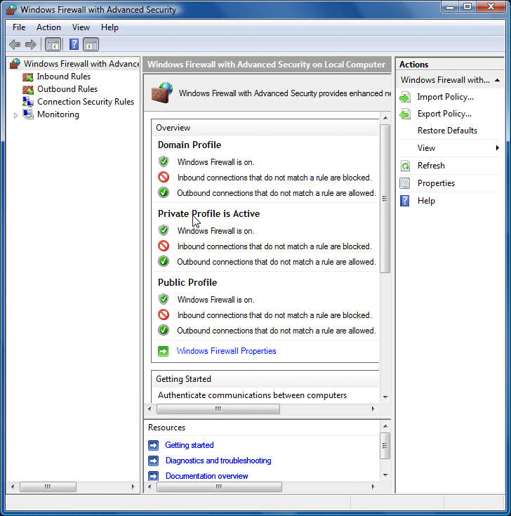Click Domain Profile firewall-on shield icon
511x516 pixels.
[x=164, y=162]
